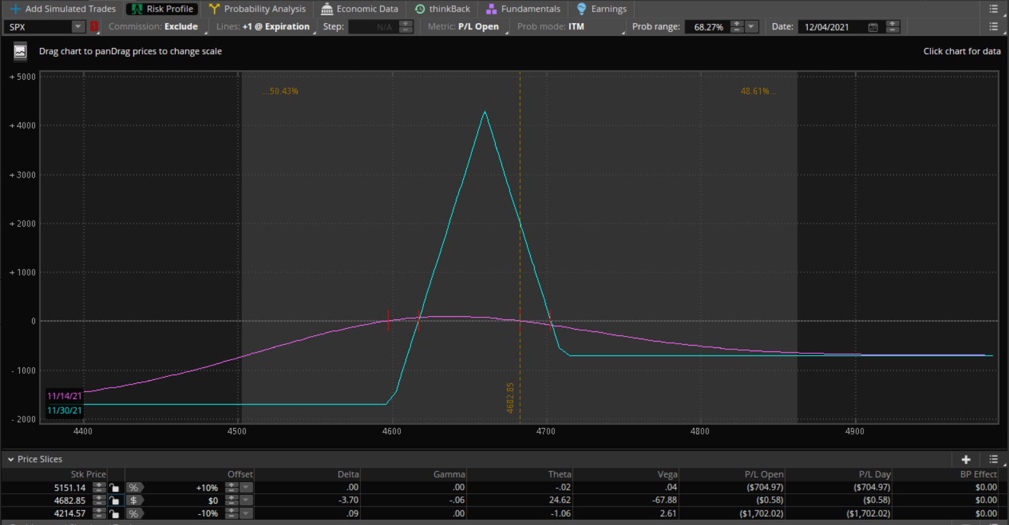Adjust the -10% offset stepper

(232, 514)
